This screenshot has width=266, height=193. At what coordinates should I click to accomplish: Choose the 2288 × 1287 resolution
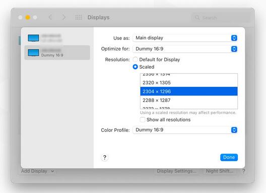(x=189, y=100)
